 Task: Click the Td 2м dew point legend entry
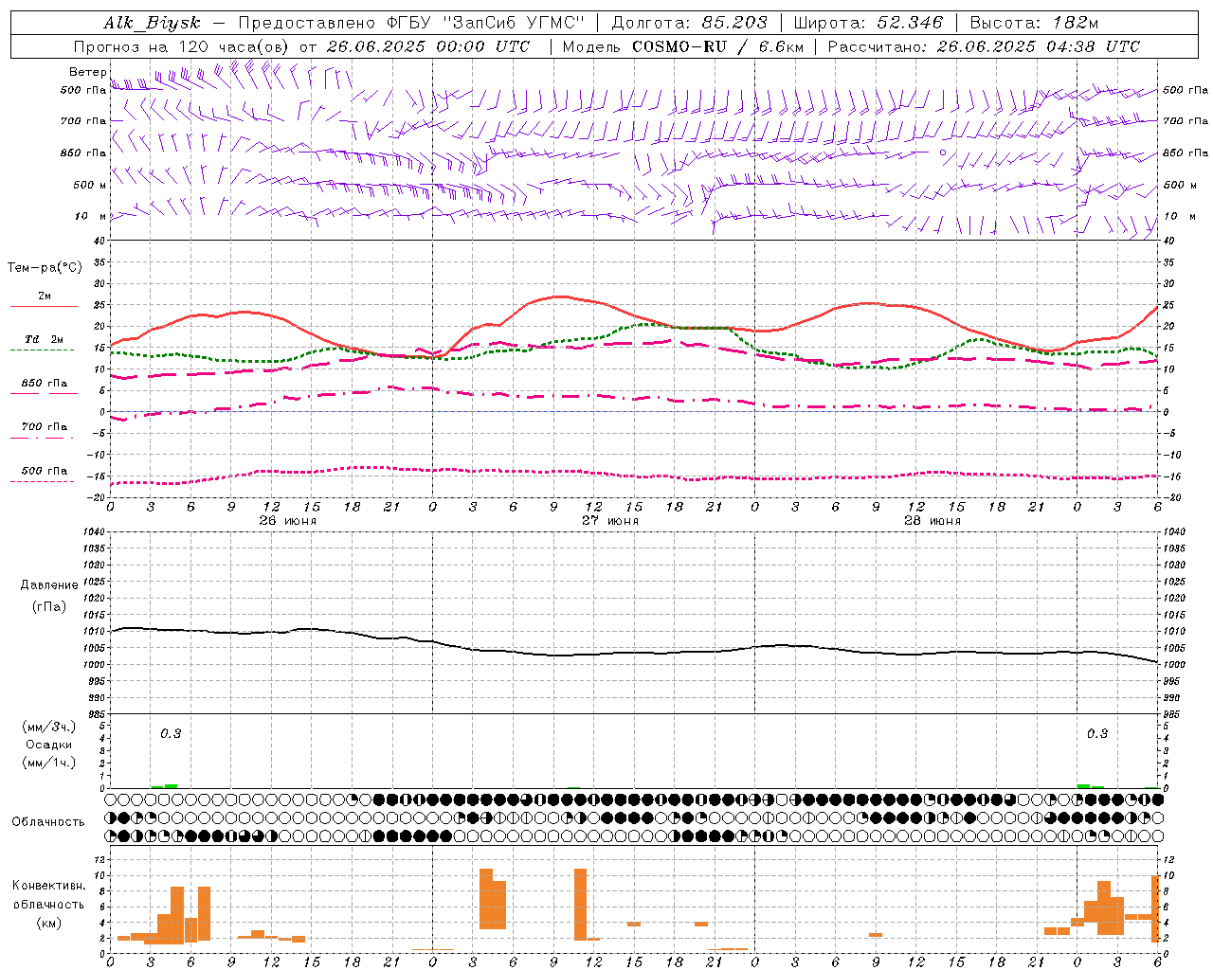click(x=44, y=339)
